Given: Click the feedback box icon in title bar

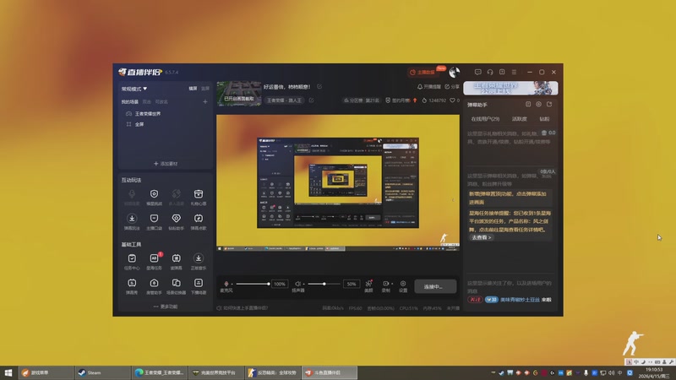Looking at the screenshot, I should (x=502, y=72).
